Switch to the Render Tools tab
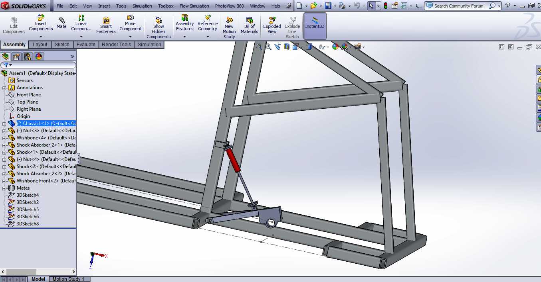Image resolution: width=541 pixels, height=282 pixels. pos(116,45)
